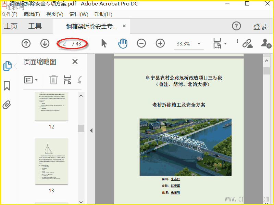Click the 登录 sign-in button
Image resolution: width=274 pixels, height=205 pixels.
[x=260, y=27]
